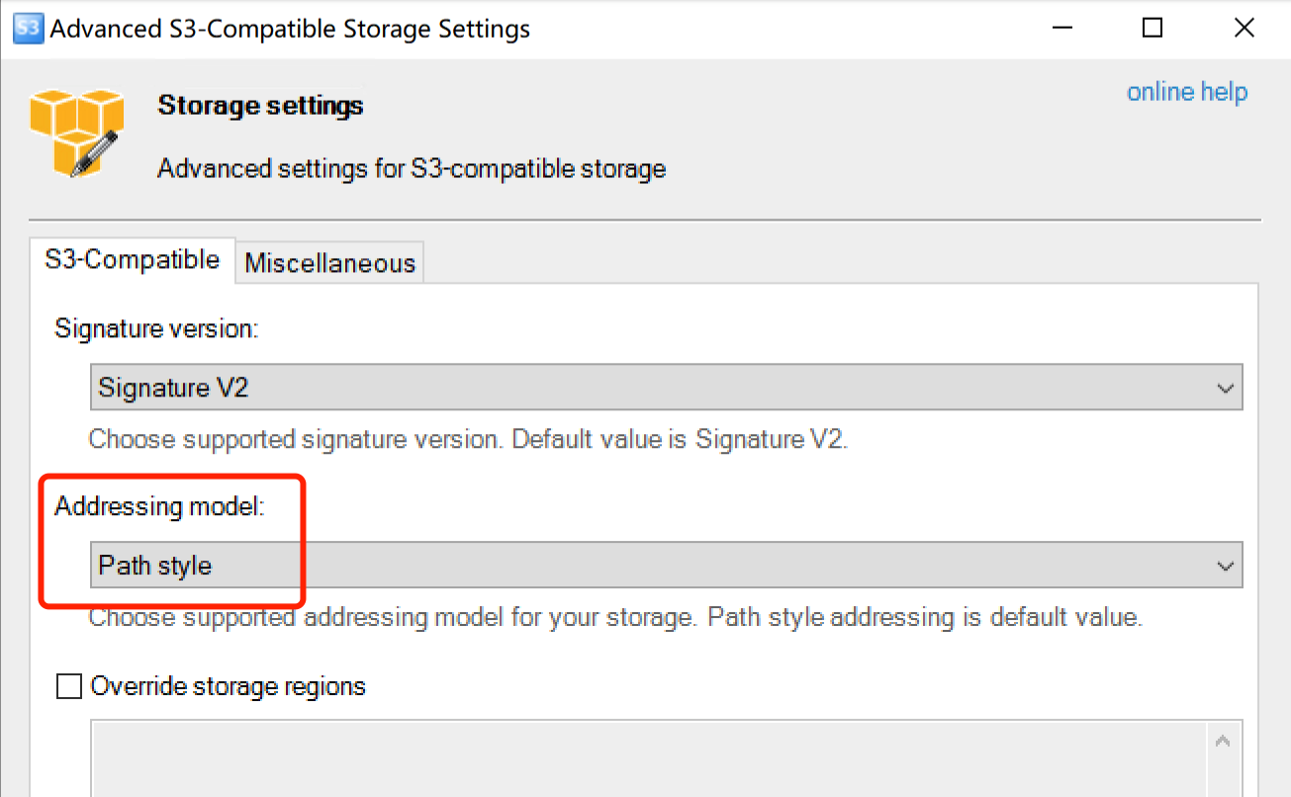This screenshot has height=797, width=1291.
Task: Click the Override storage regions label
Action: (229, 686)
